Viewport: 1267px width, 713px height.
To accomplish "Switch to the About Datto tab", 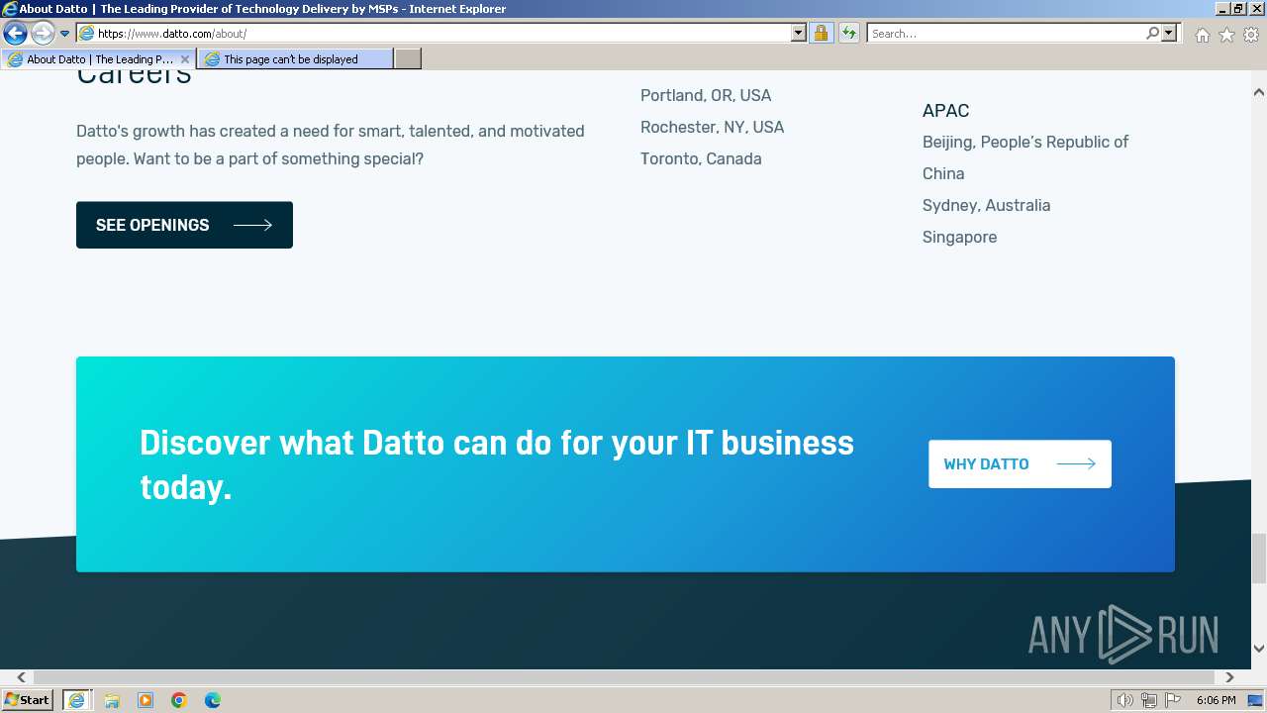I will 98,59.
